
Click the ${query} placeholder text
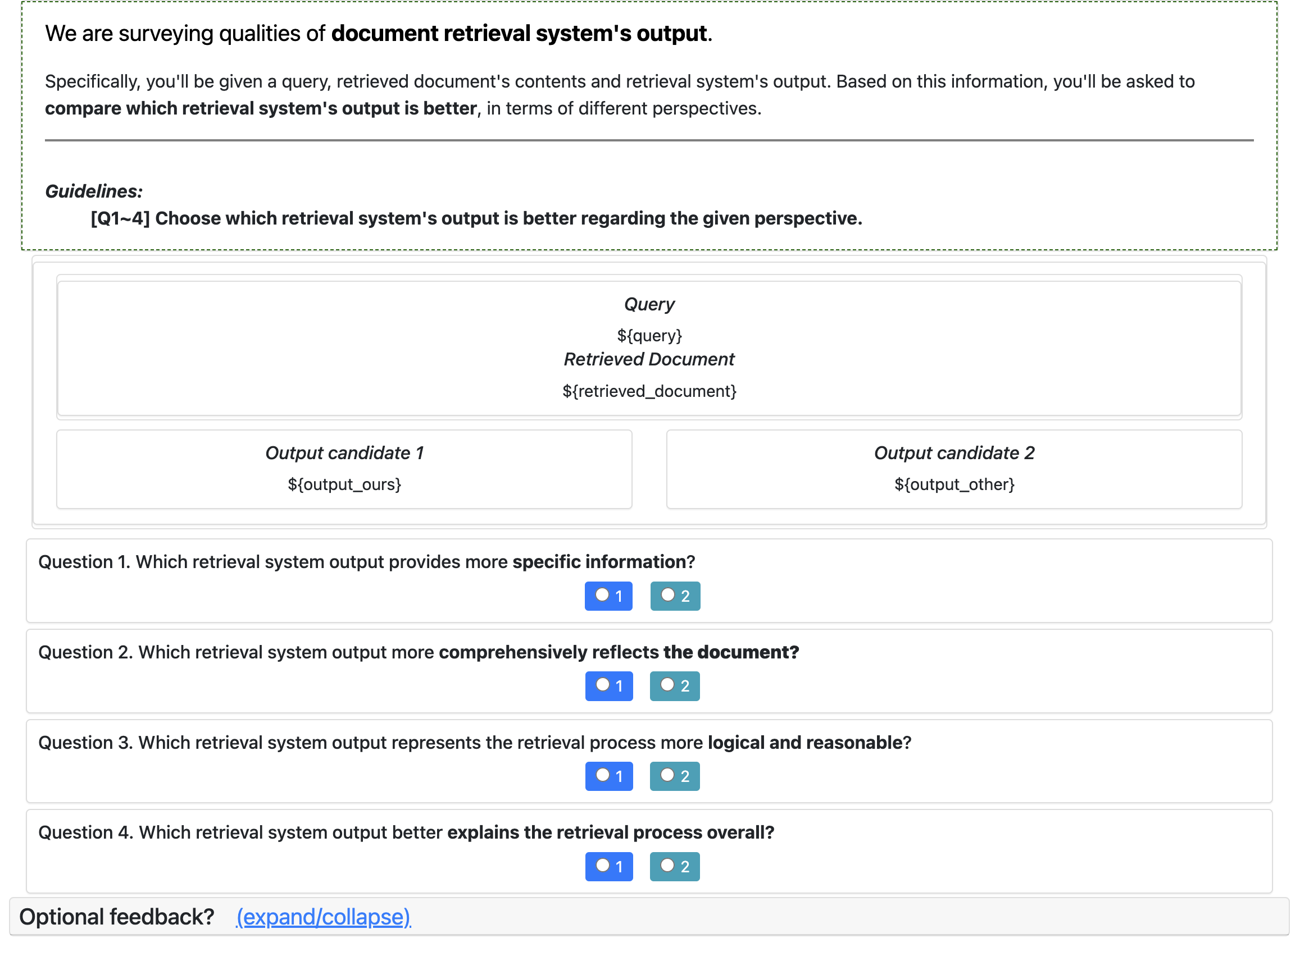[649, 336]
